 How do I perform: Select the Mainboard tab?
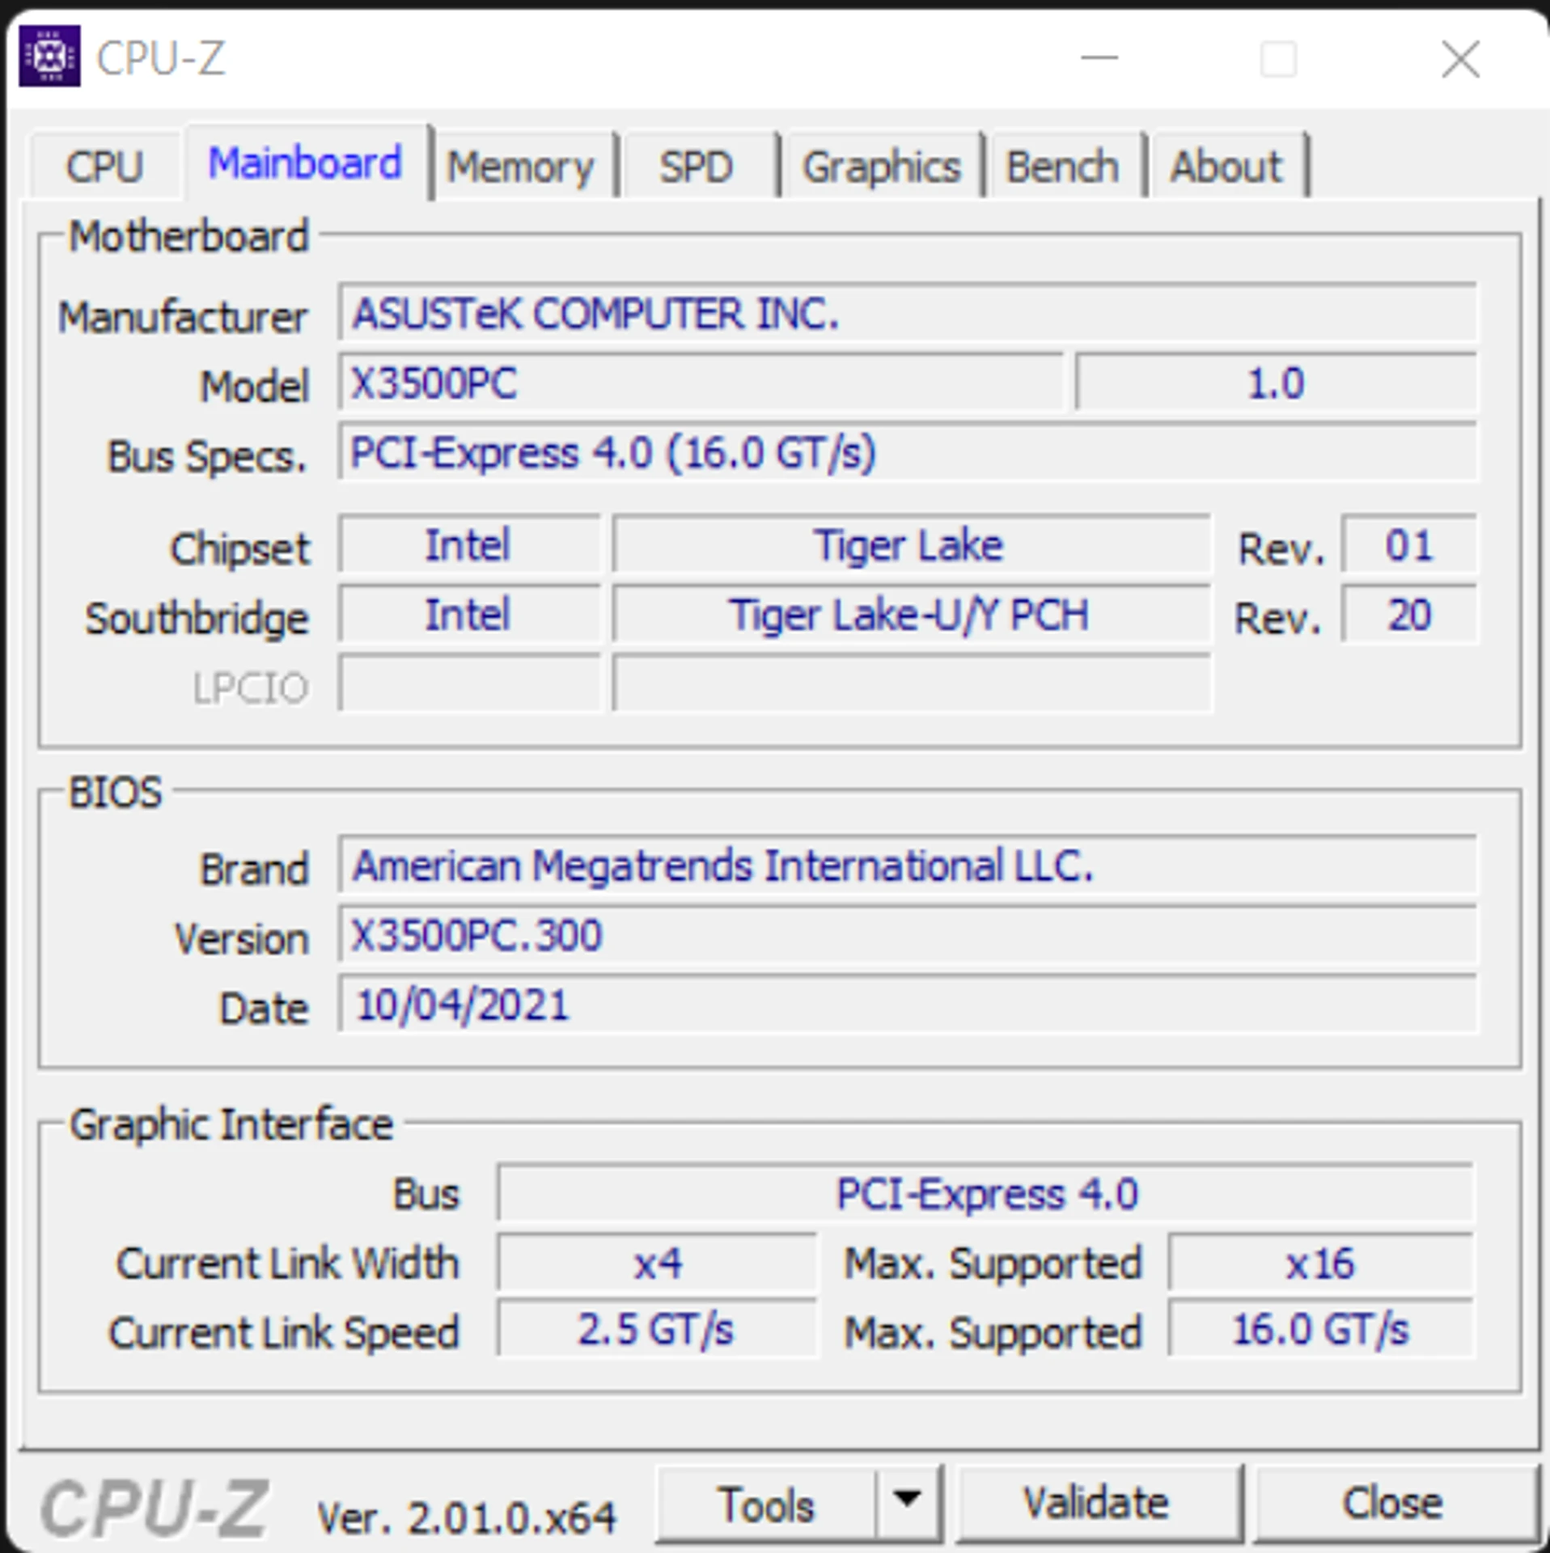click(306, 163)
